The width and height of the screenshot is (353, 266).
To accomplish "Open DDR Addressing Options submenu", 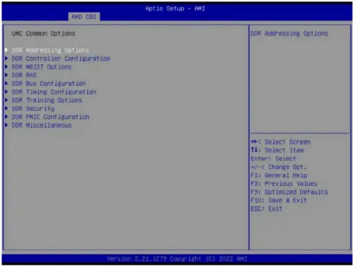I will [51, 50].
